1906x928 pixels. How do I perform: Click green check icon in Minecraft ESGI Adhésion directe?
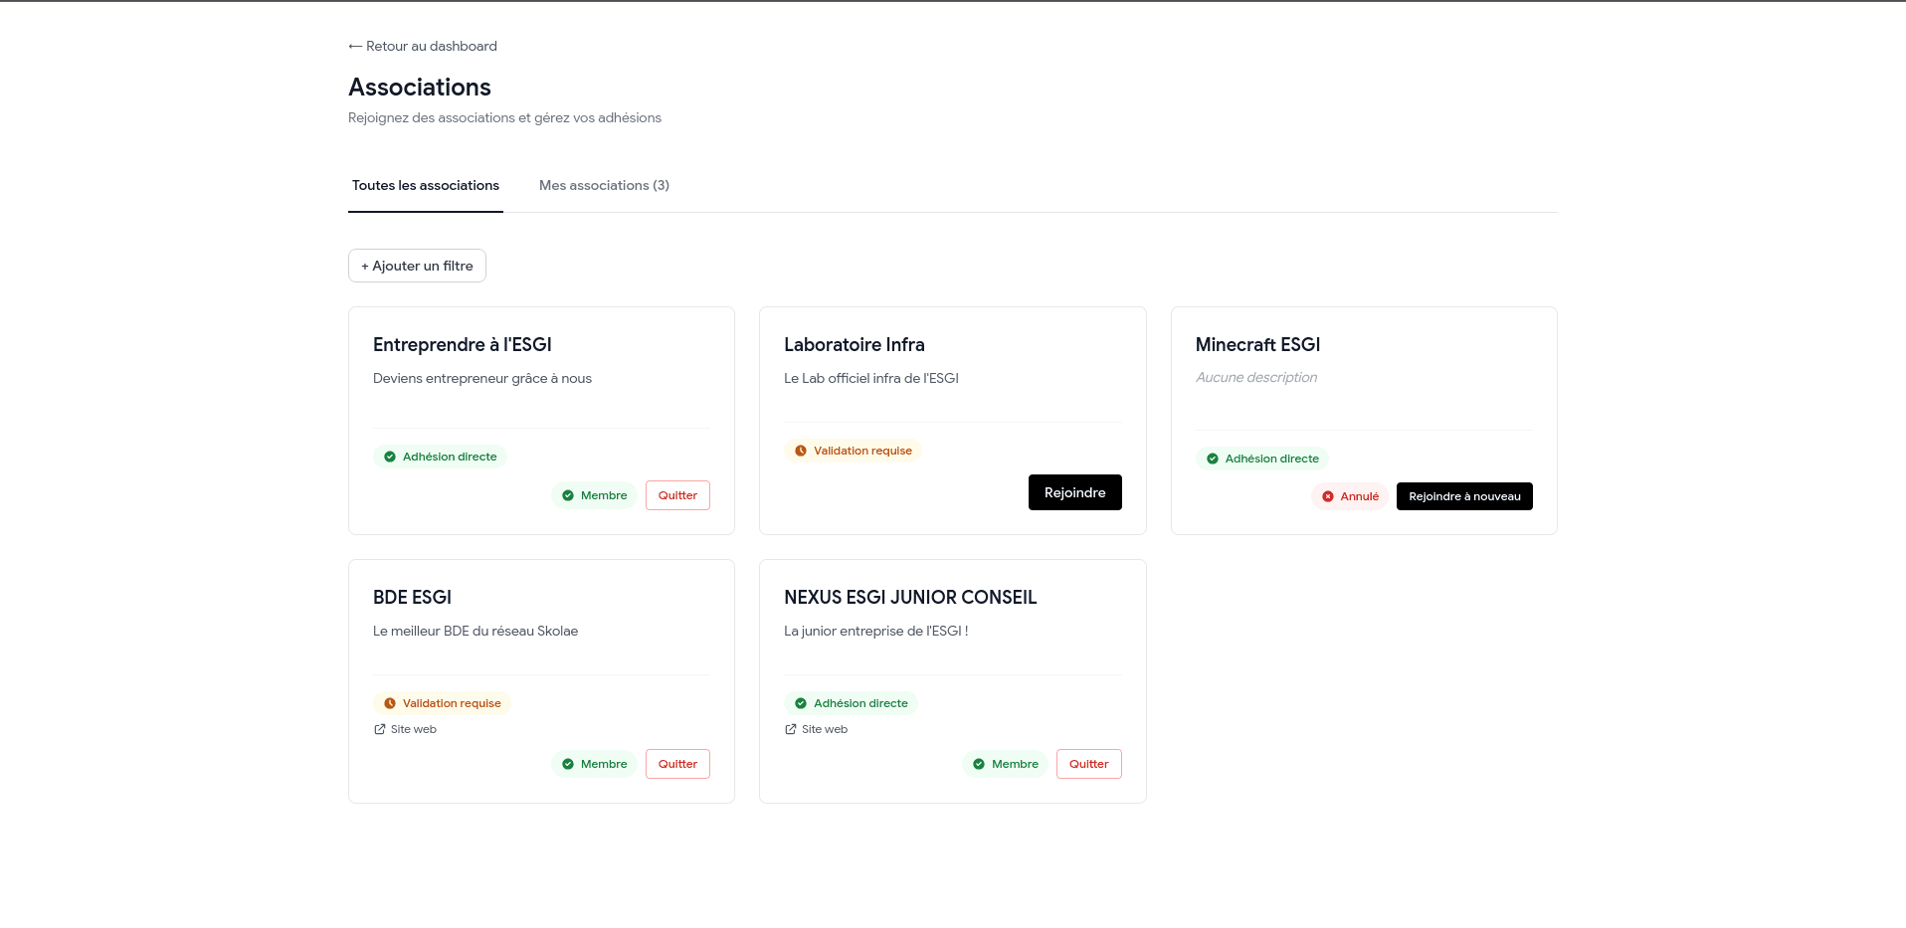[x=1213, y=459]
